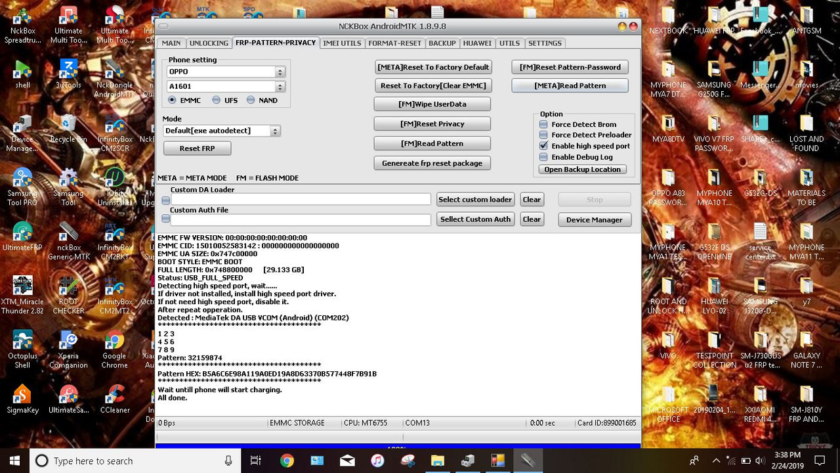The image size is (840, 473).
Task: Open the Xperia Companion desktop shortcut
Action: click(x=68, y=349)
